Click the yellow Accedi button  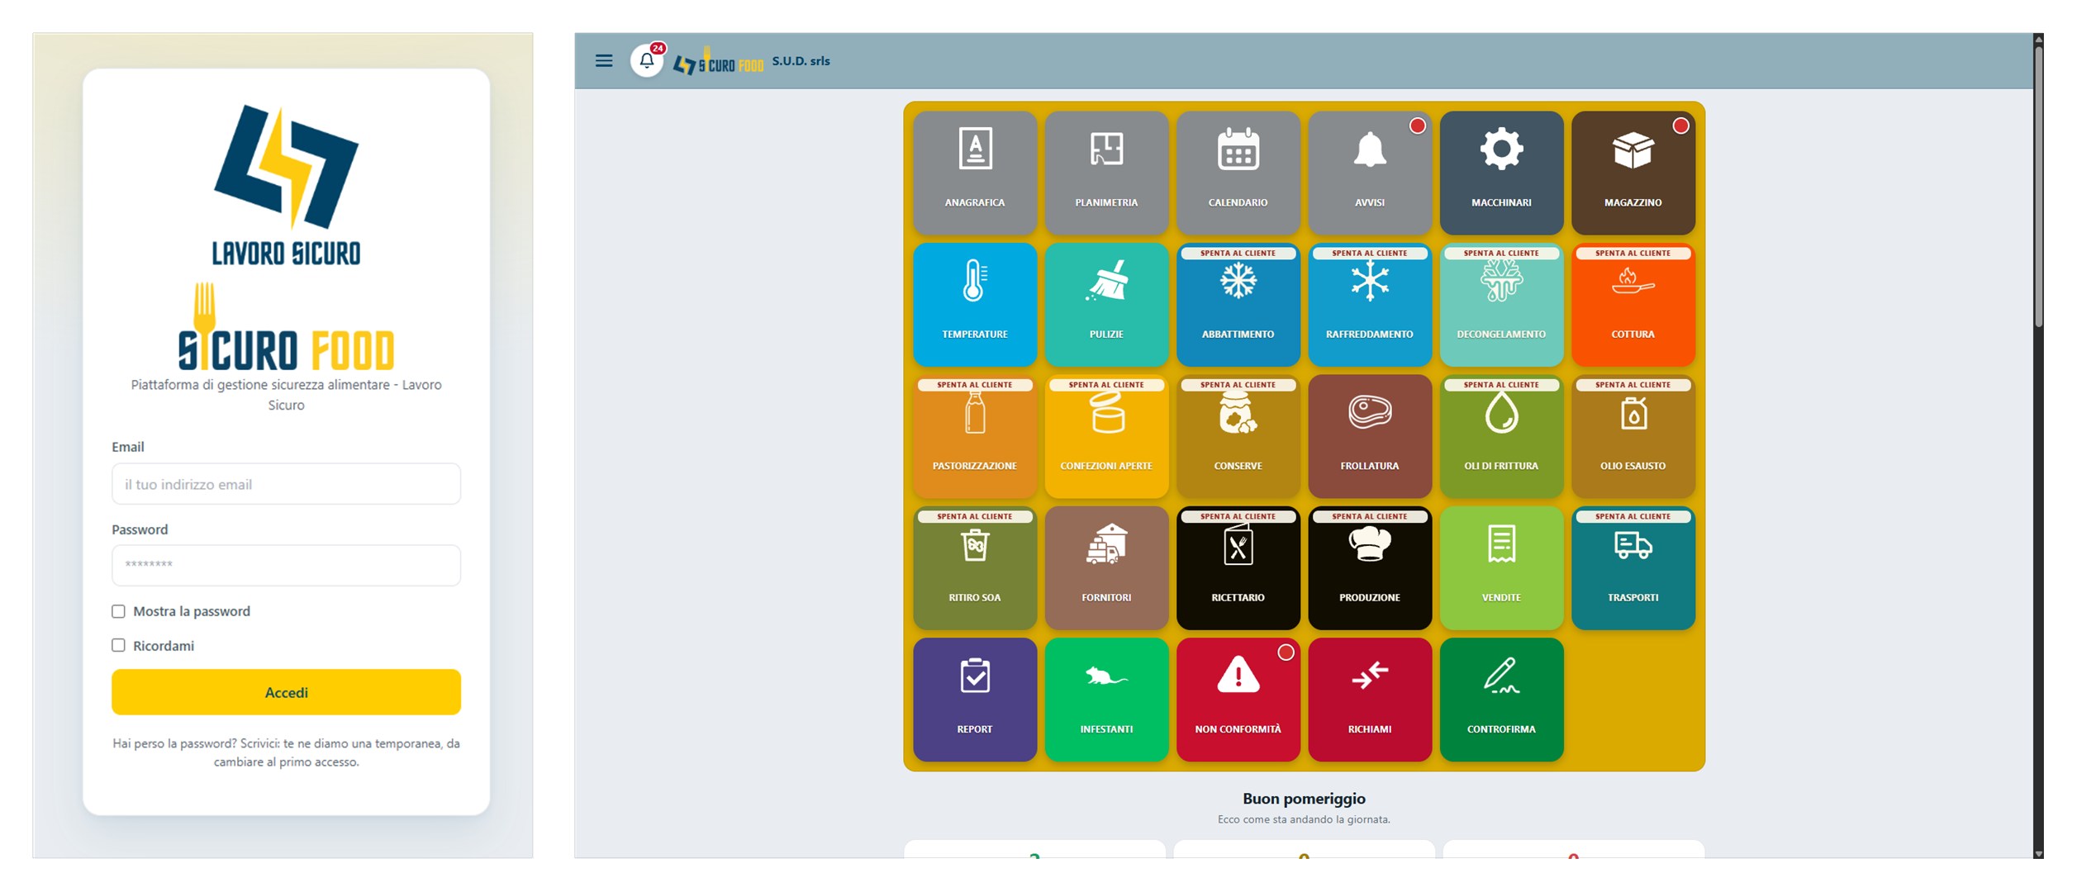click(286, 692)
